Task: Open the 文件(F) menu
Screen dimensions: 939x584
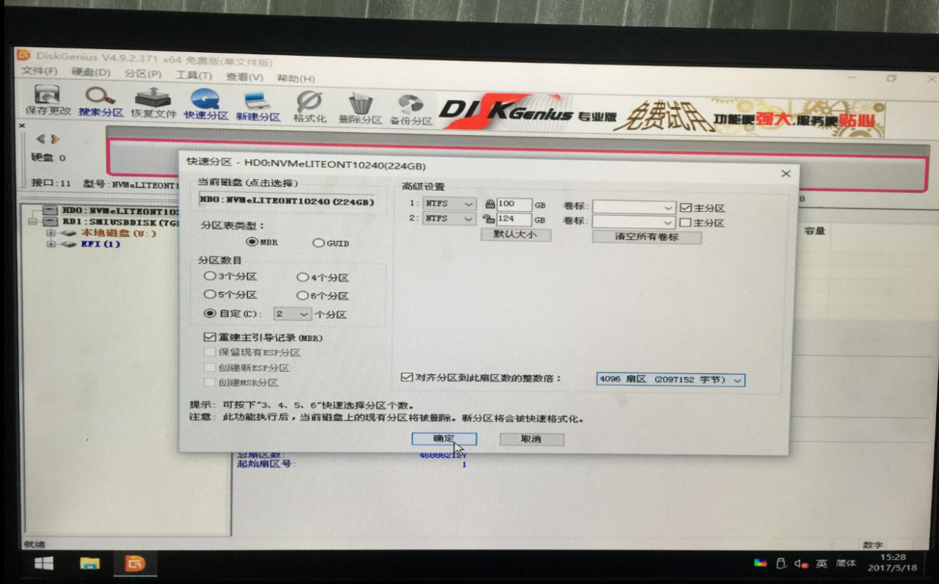Action: [x=40, y=70]
